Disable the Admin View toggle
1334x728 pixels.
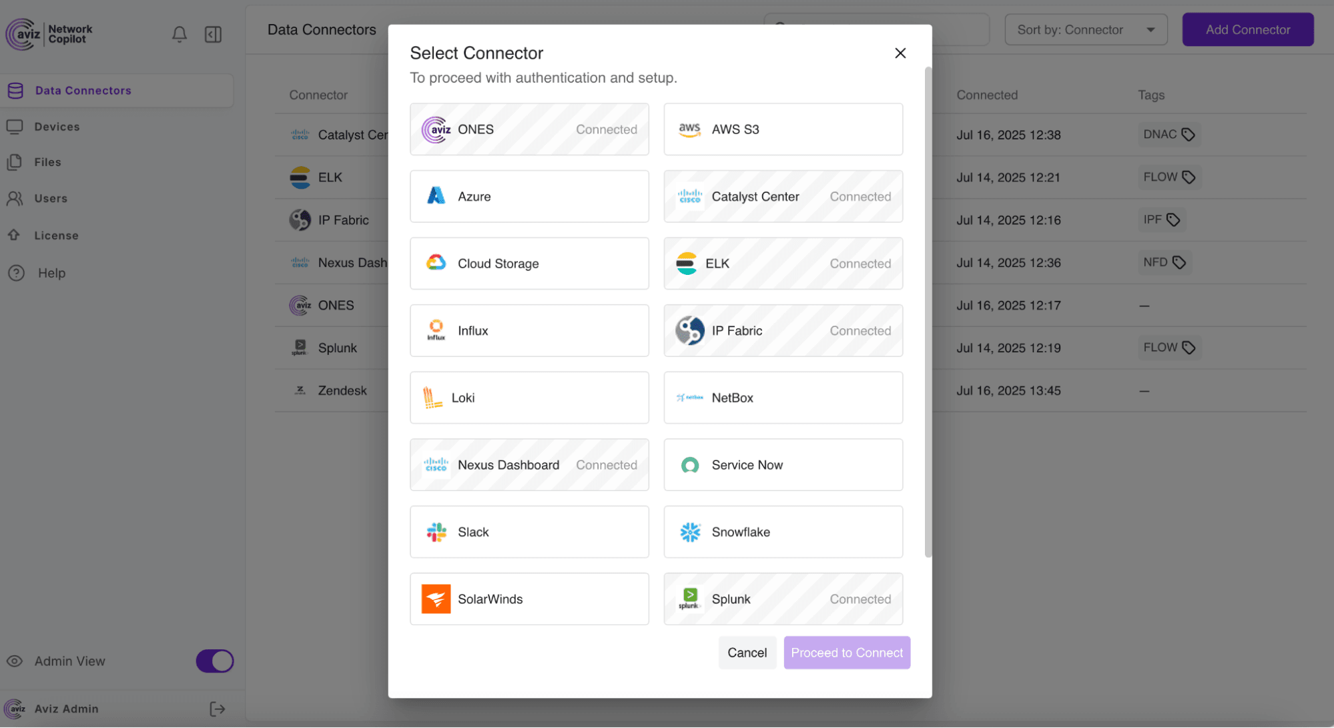click(214, 661)
